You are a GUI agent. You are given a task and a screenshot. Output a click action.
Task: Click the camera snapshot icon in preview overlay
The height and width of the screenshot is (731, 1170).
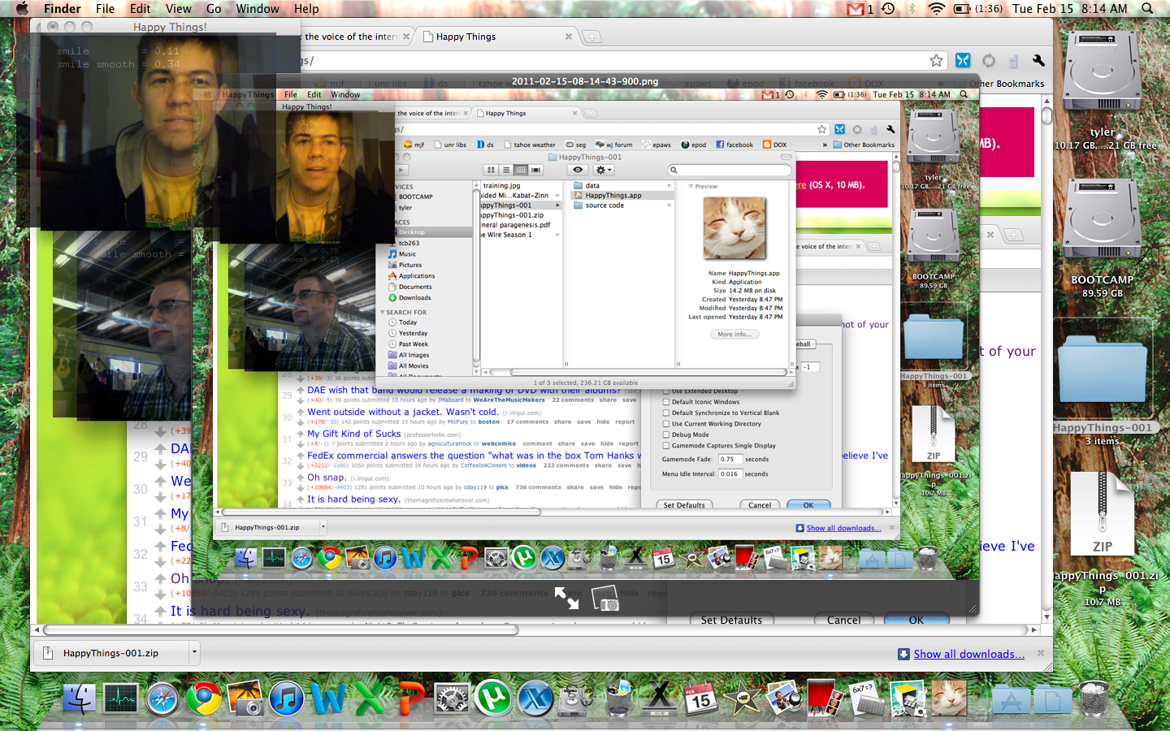point(605,599)
